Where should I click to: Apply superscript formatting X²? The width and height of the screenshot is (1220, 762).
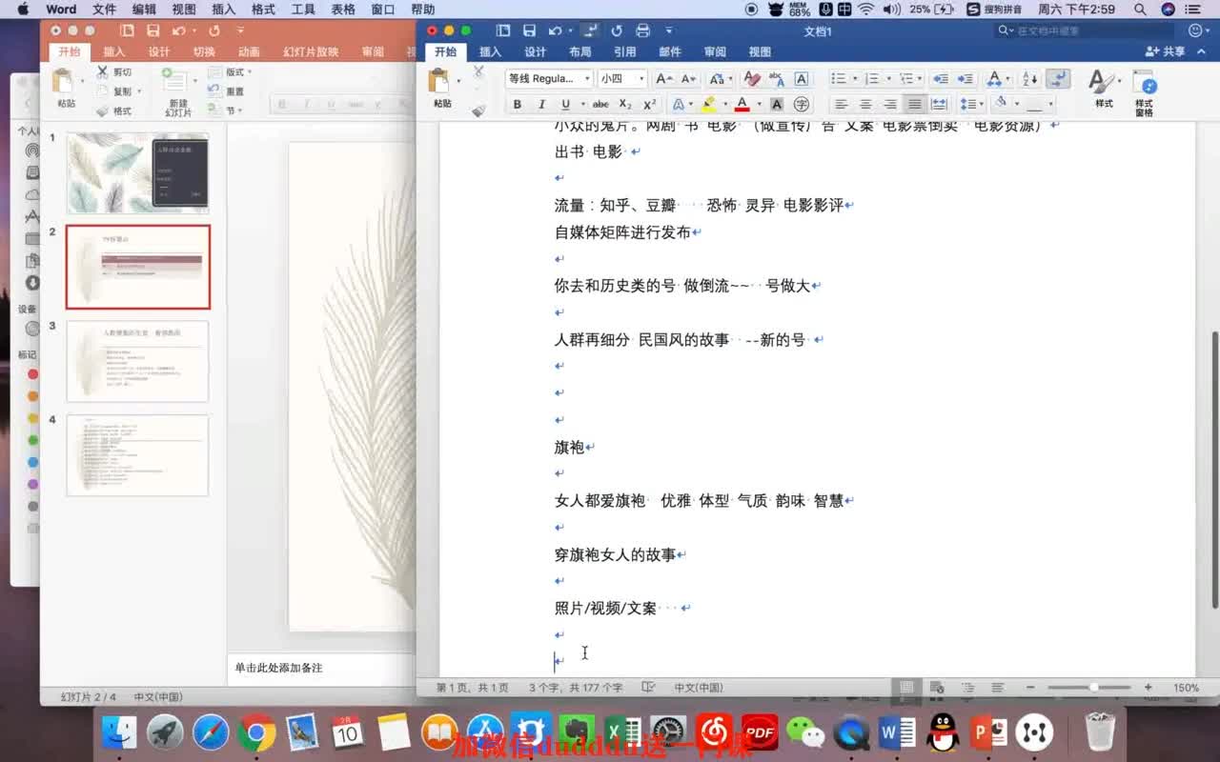(x=649, y=104)
